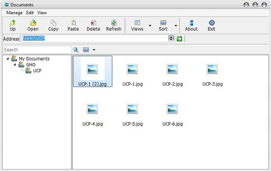Select the UCP folder in tree
The image size is (271, 171).
coord(37,70)
